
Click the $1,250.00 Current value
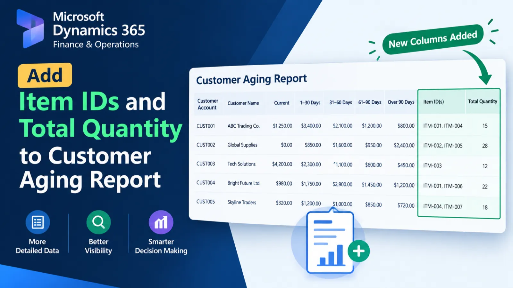(282, 126)
